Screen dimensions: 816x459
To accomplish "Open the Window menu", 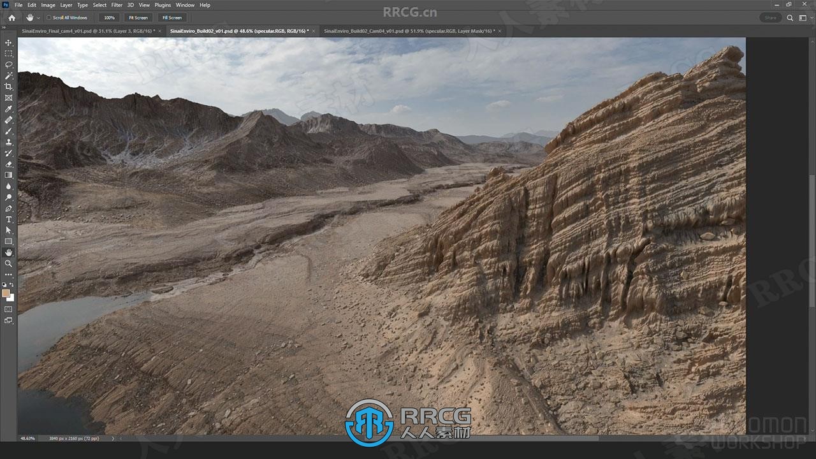I will pos(186,5).
